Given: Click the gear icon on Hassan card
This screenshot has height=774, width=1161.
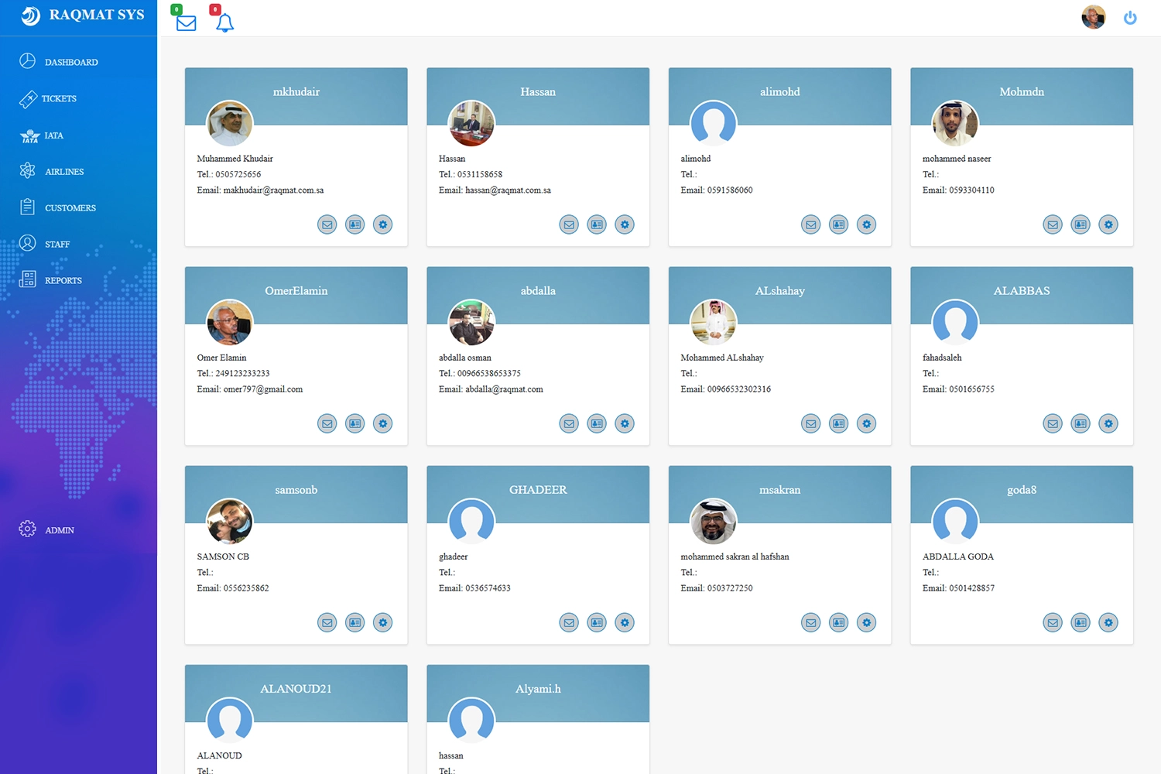Looking at the screenshot, I should pos(625,224).
